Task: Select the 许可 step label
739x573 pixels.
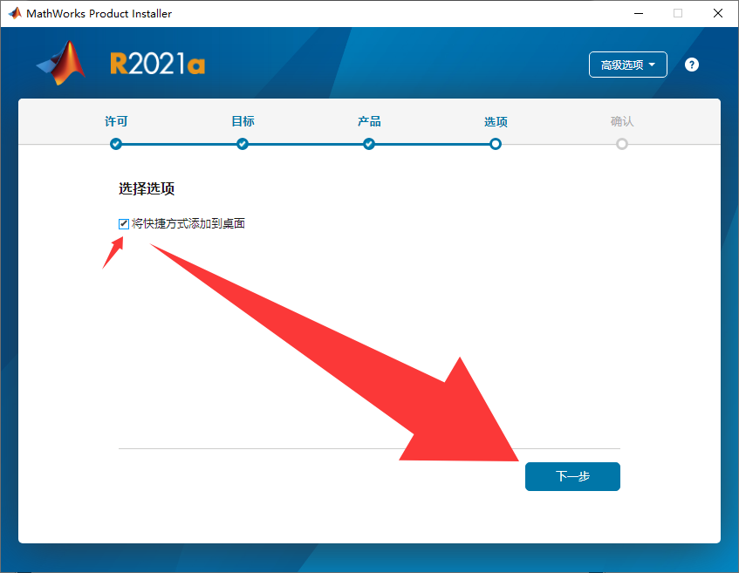Action: [x=116, y=121]
